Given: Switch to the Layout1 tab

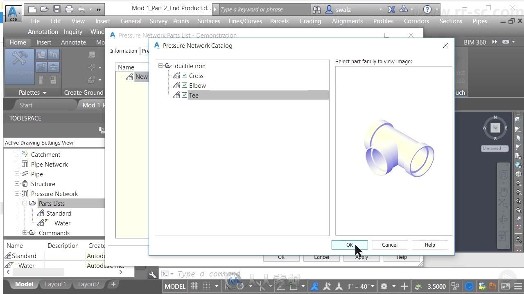Looking at the screenshot, I should 55,284.
